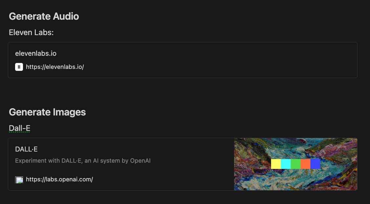Click the "Eleven Labs:" text line
Screen dimensions: 370x204
(31, 32)
